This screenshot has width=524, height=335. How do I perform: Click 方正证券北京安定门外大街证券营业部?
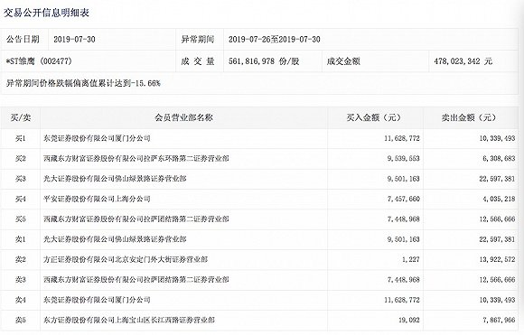click(126, 259)
